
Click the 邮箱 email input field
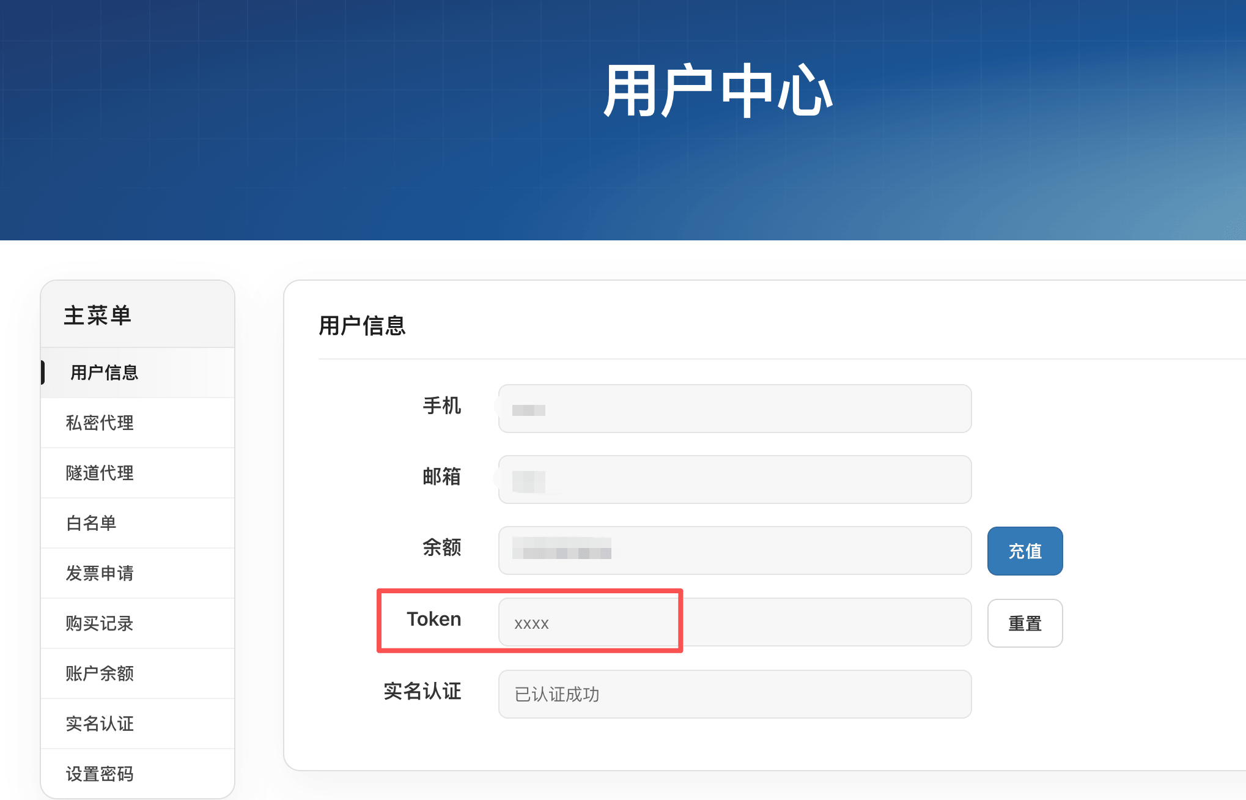click(734, 480)
